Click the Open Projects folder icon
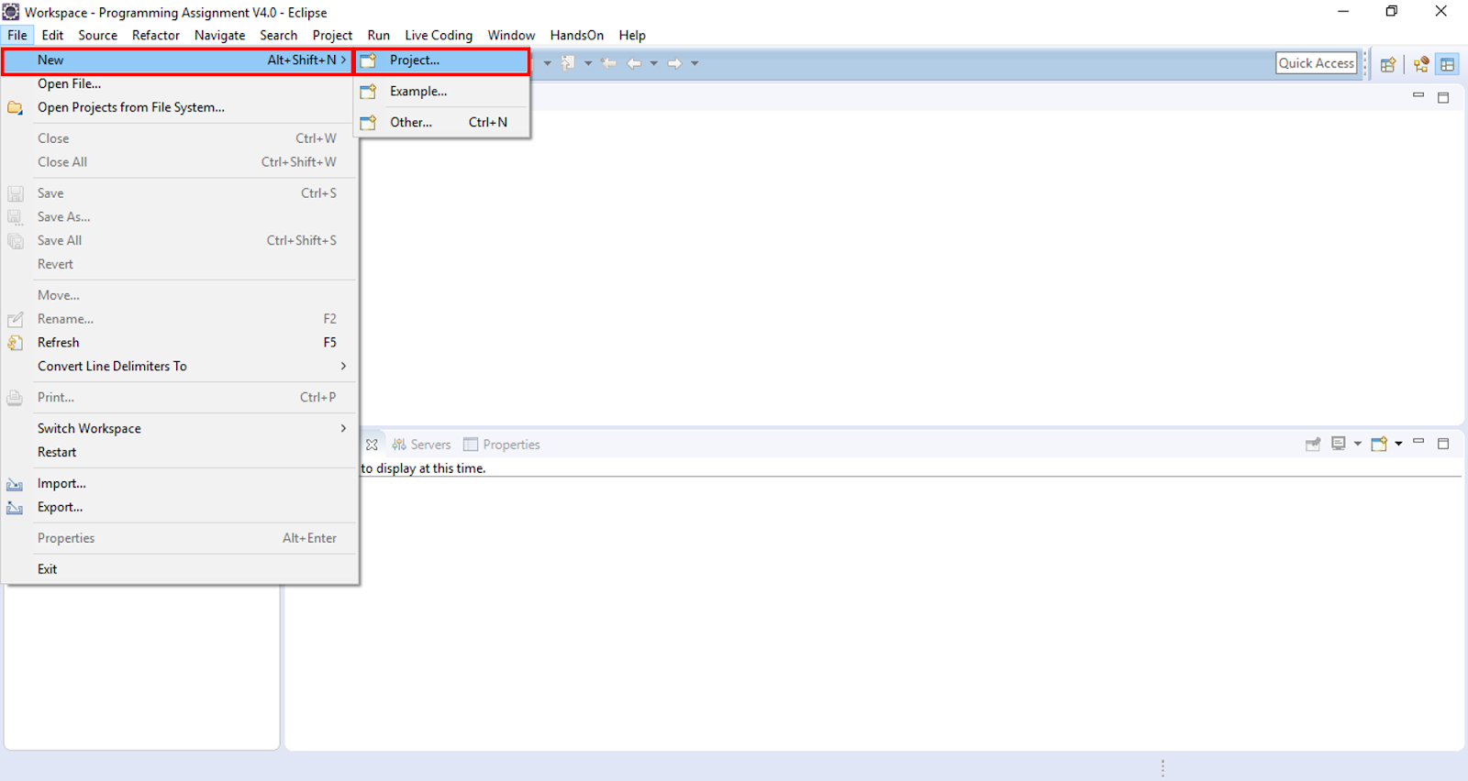 pyautogui.click(x=15, y=108)
